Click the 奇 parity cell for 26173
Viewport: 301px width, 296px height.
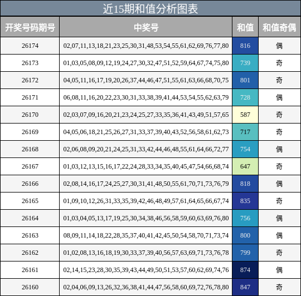pos(279,63)
